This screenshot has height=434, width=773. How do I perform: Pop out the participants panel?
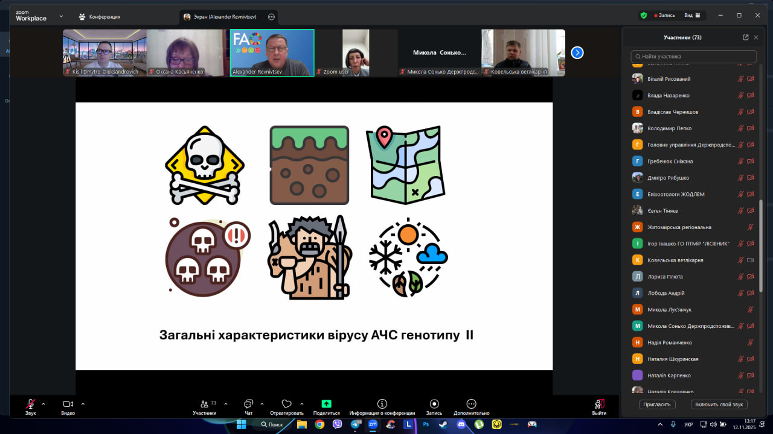(x=745, y=37)
